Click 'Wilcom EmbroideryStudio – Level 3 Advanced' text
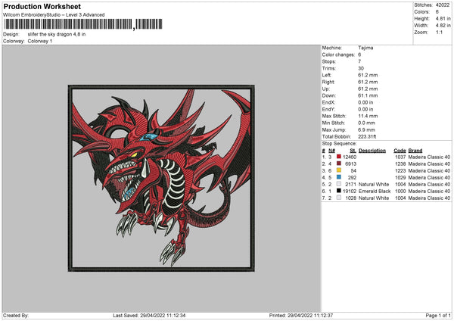This screenshot has width=454, height=321. tap(54, 15)
